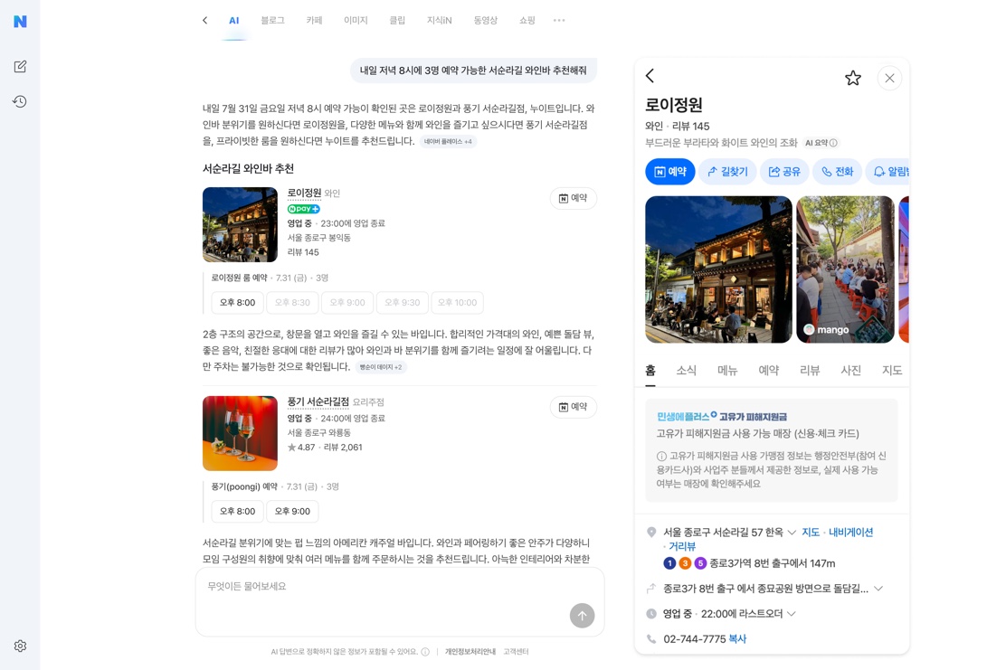Open the 네이버 플레이스 +4 source chip
This screenshot has height=670, width=1006.
(448, 142)
